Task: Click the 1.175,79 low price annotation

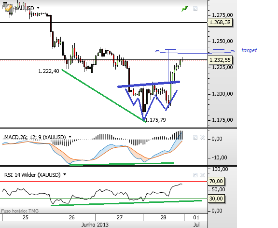Action: point(155,120)
